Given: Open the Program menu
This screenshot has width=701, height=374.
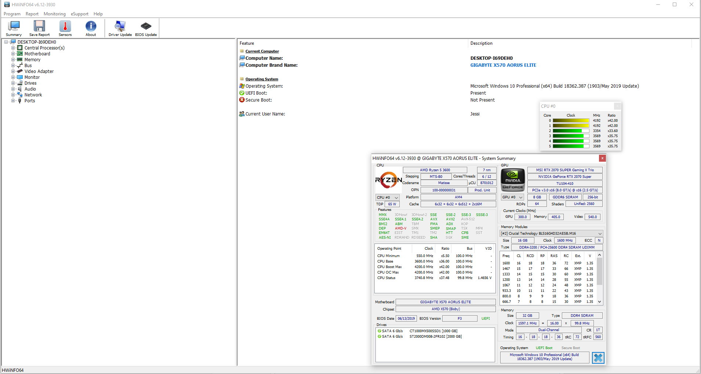Looking at the screenshot, I should click(x=12, y=14).
